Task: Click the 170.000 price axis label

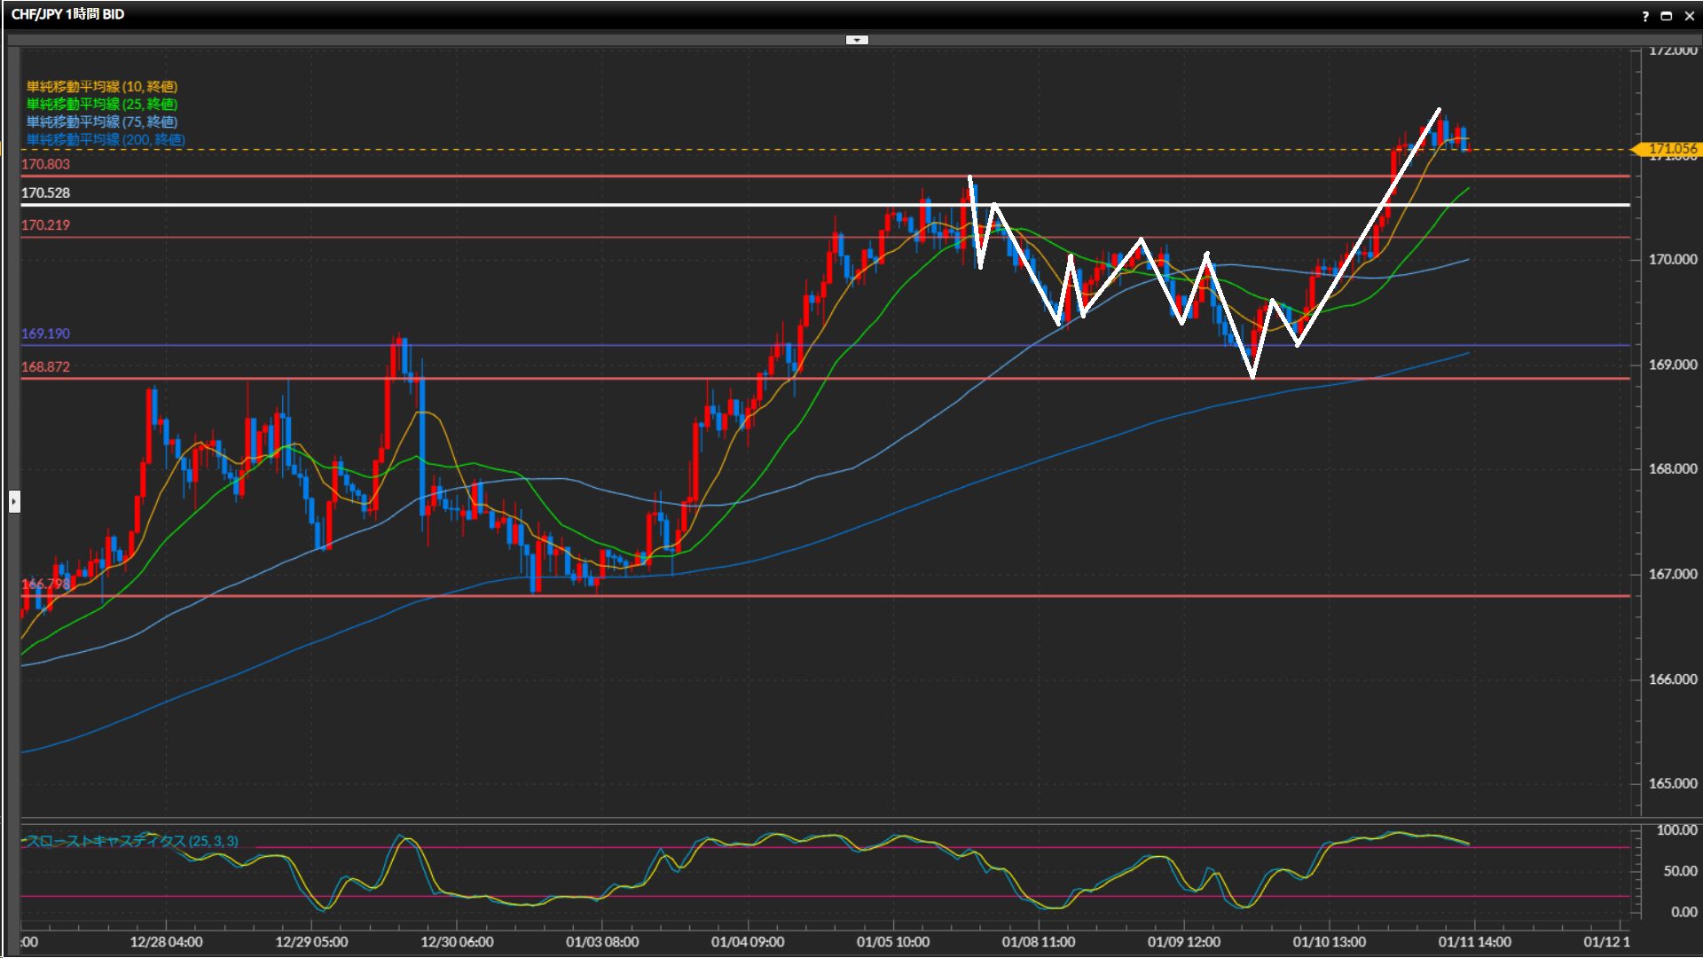Action: tap(1672, 259)
